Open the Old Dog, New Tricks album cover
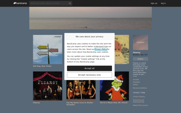Screen dimensions: 181x113 pos(48,49)
